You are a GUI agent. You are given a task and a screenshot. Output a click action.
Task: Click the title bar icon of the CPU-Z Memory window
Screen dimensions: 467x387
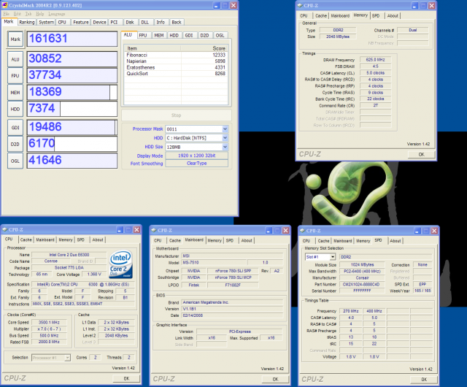click(x=299, y=5)
